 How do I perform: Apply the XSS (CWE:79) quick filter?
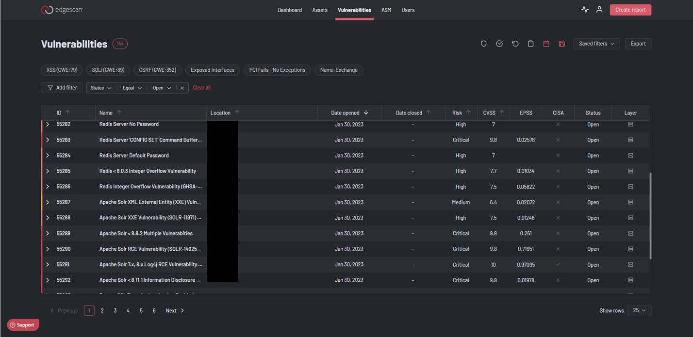62,70
